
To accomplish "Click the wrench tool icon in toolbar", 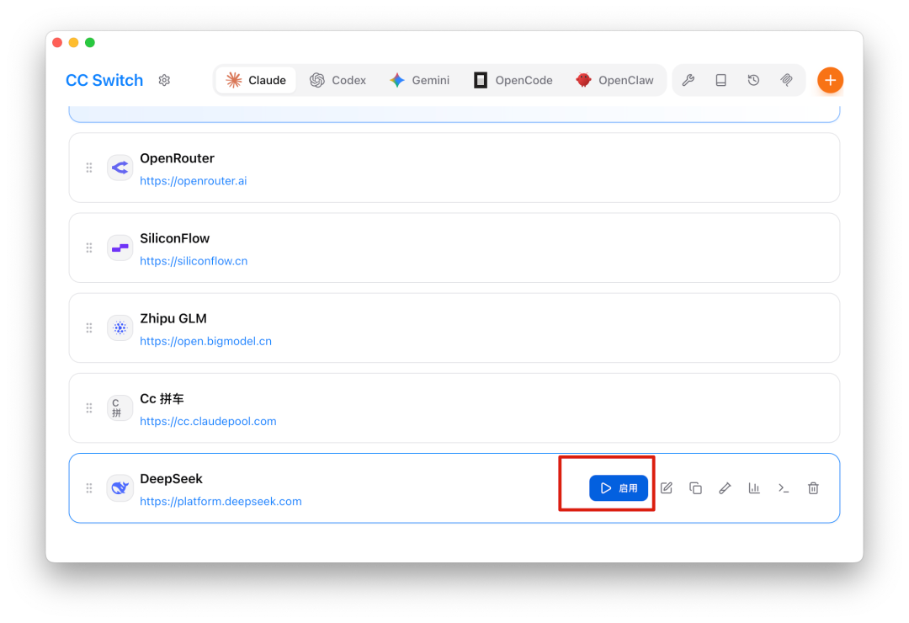I will (x=688, y=80).
